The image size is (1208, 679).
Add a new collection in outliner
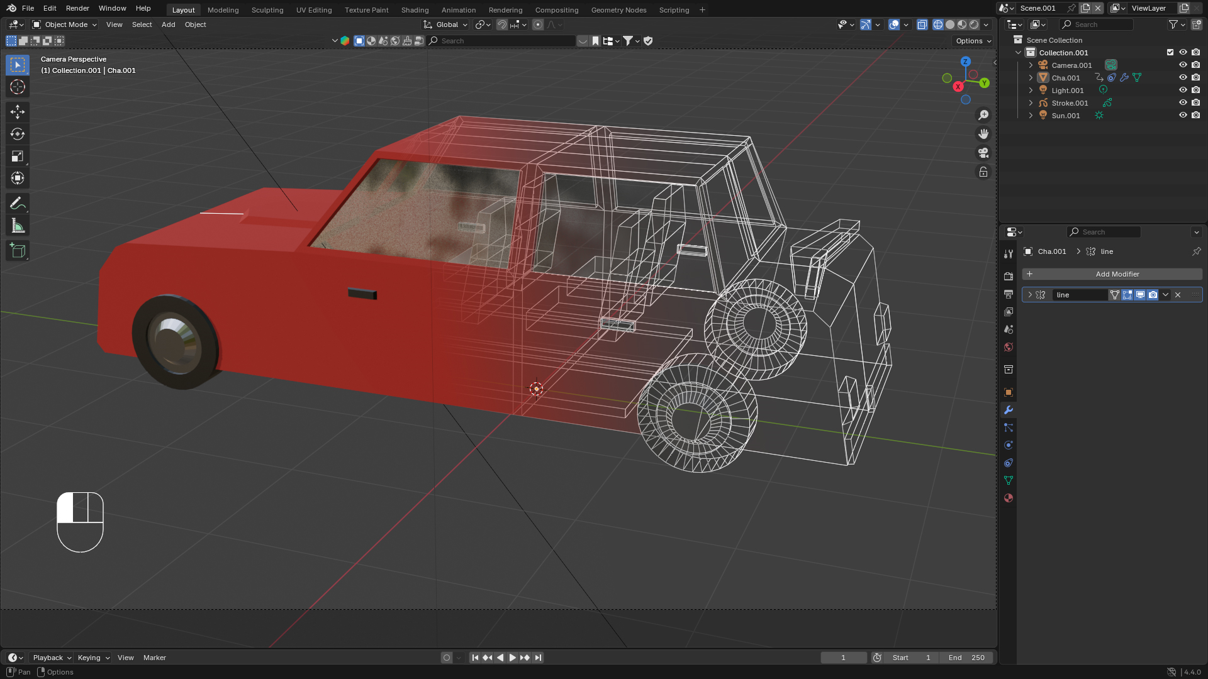coord(1196,25)
